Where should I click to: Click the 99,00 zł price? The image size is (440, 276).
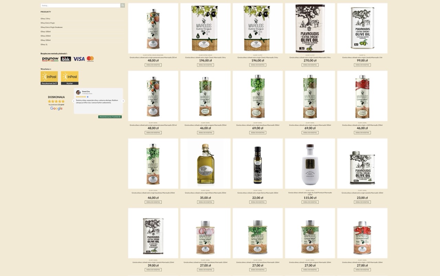(362, 60)
